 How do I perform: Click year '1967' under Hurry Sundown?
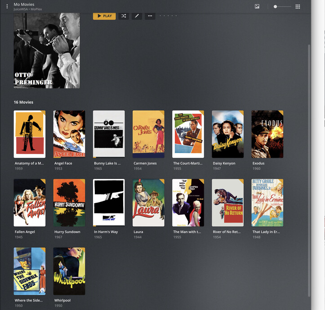click(x=58, y=237)
